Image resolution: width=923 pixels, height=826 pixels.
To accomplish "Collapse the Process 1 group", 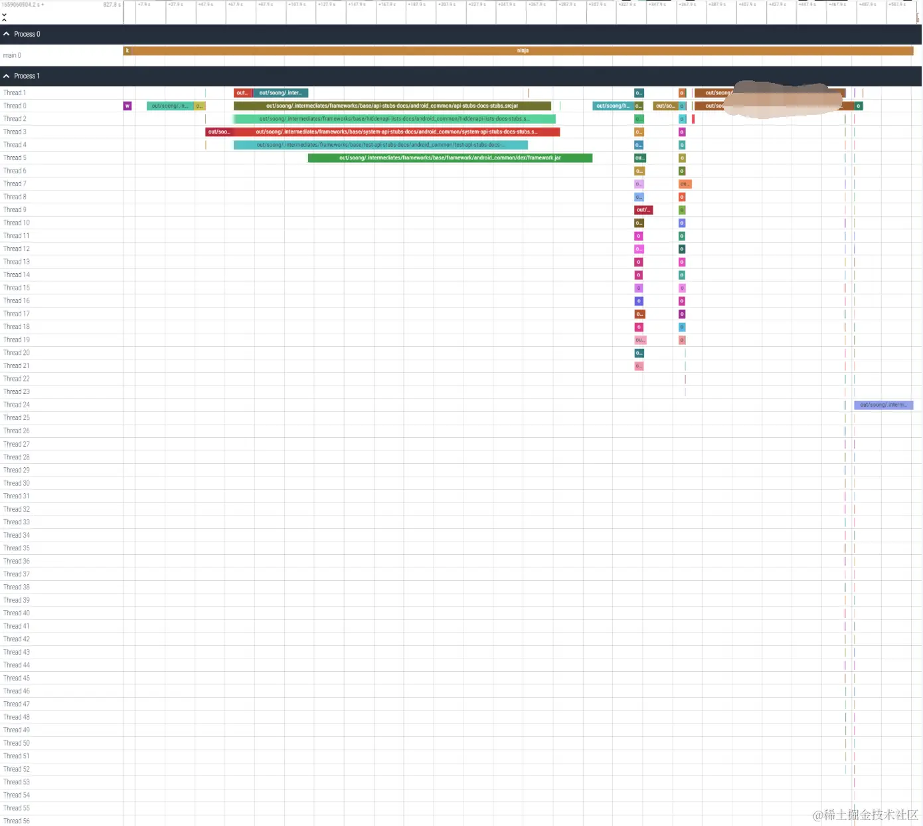I will 7,76.
